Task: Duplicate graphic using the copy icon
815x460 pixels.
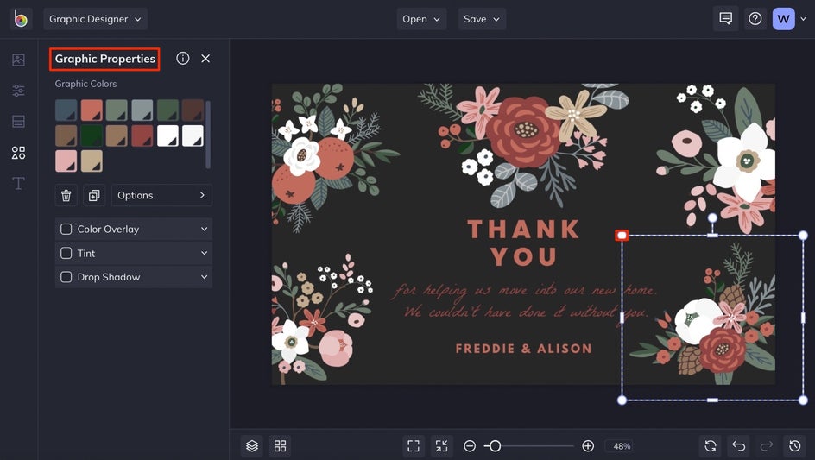Action: tap(94, 196)
